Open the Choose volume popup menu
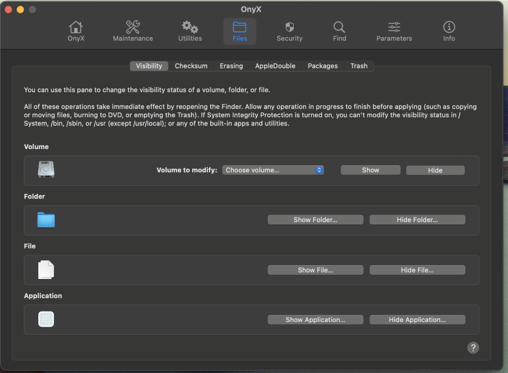 pos(273,170)
